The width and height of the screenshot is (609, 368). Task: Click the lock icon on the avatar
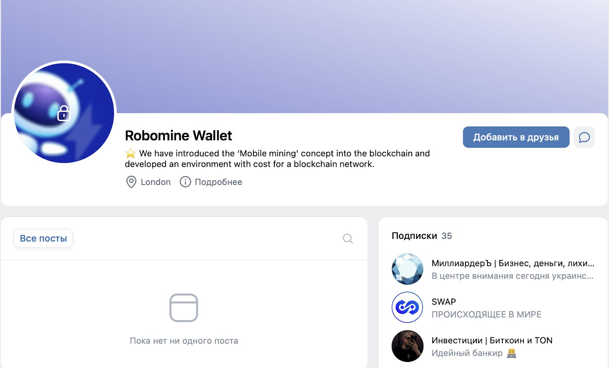tap(64, 113)
